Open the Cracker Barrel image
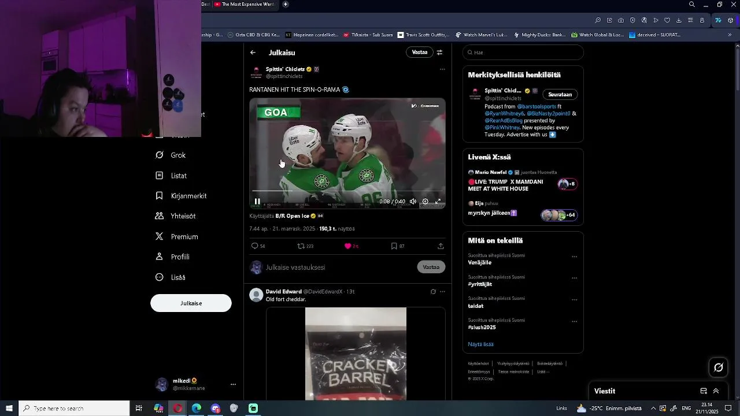 (356, 354)
